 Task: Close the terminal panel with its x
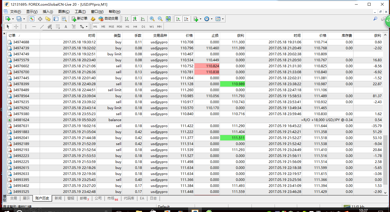pyautogui.click(x=4, y=34)
